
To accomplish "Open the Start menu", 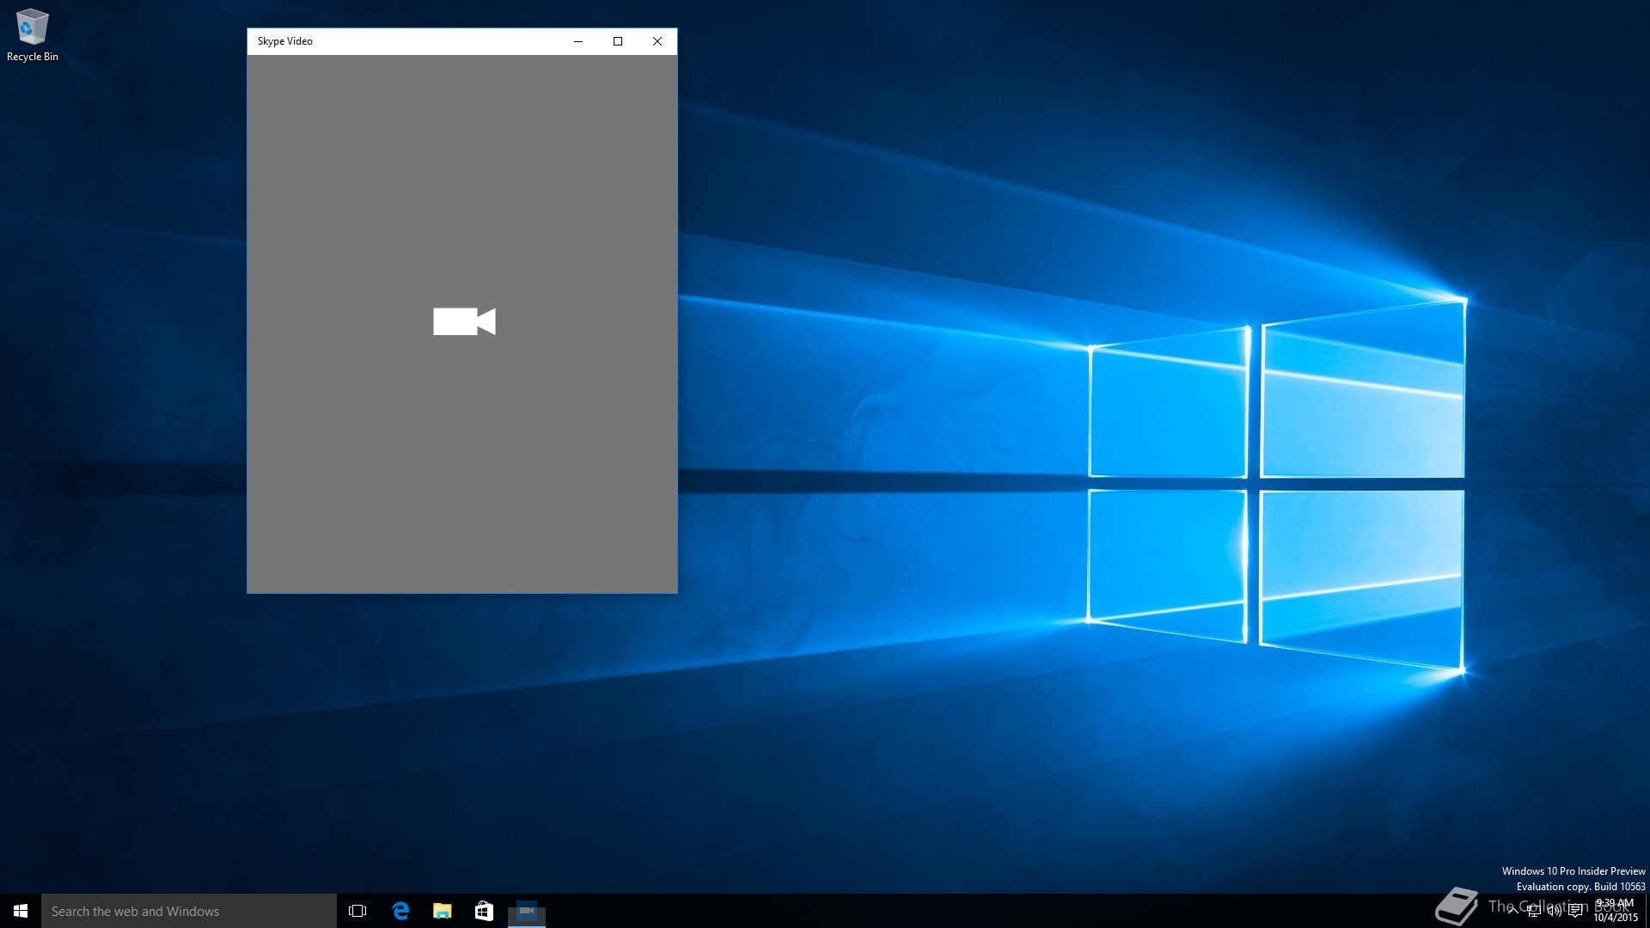I will point(21,911).
